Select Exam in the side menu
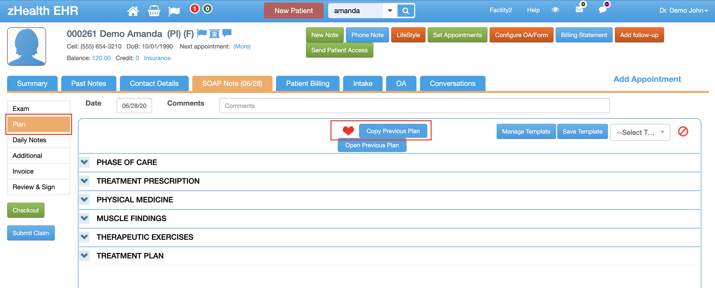Image resolution: width=715 pixels, height=288 pixels. (x=38, y=108)
